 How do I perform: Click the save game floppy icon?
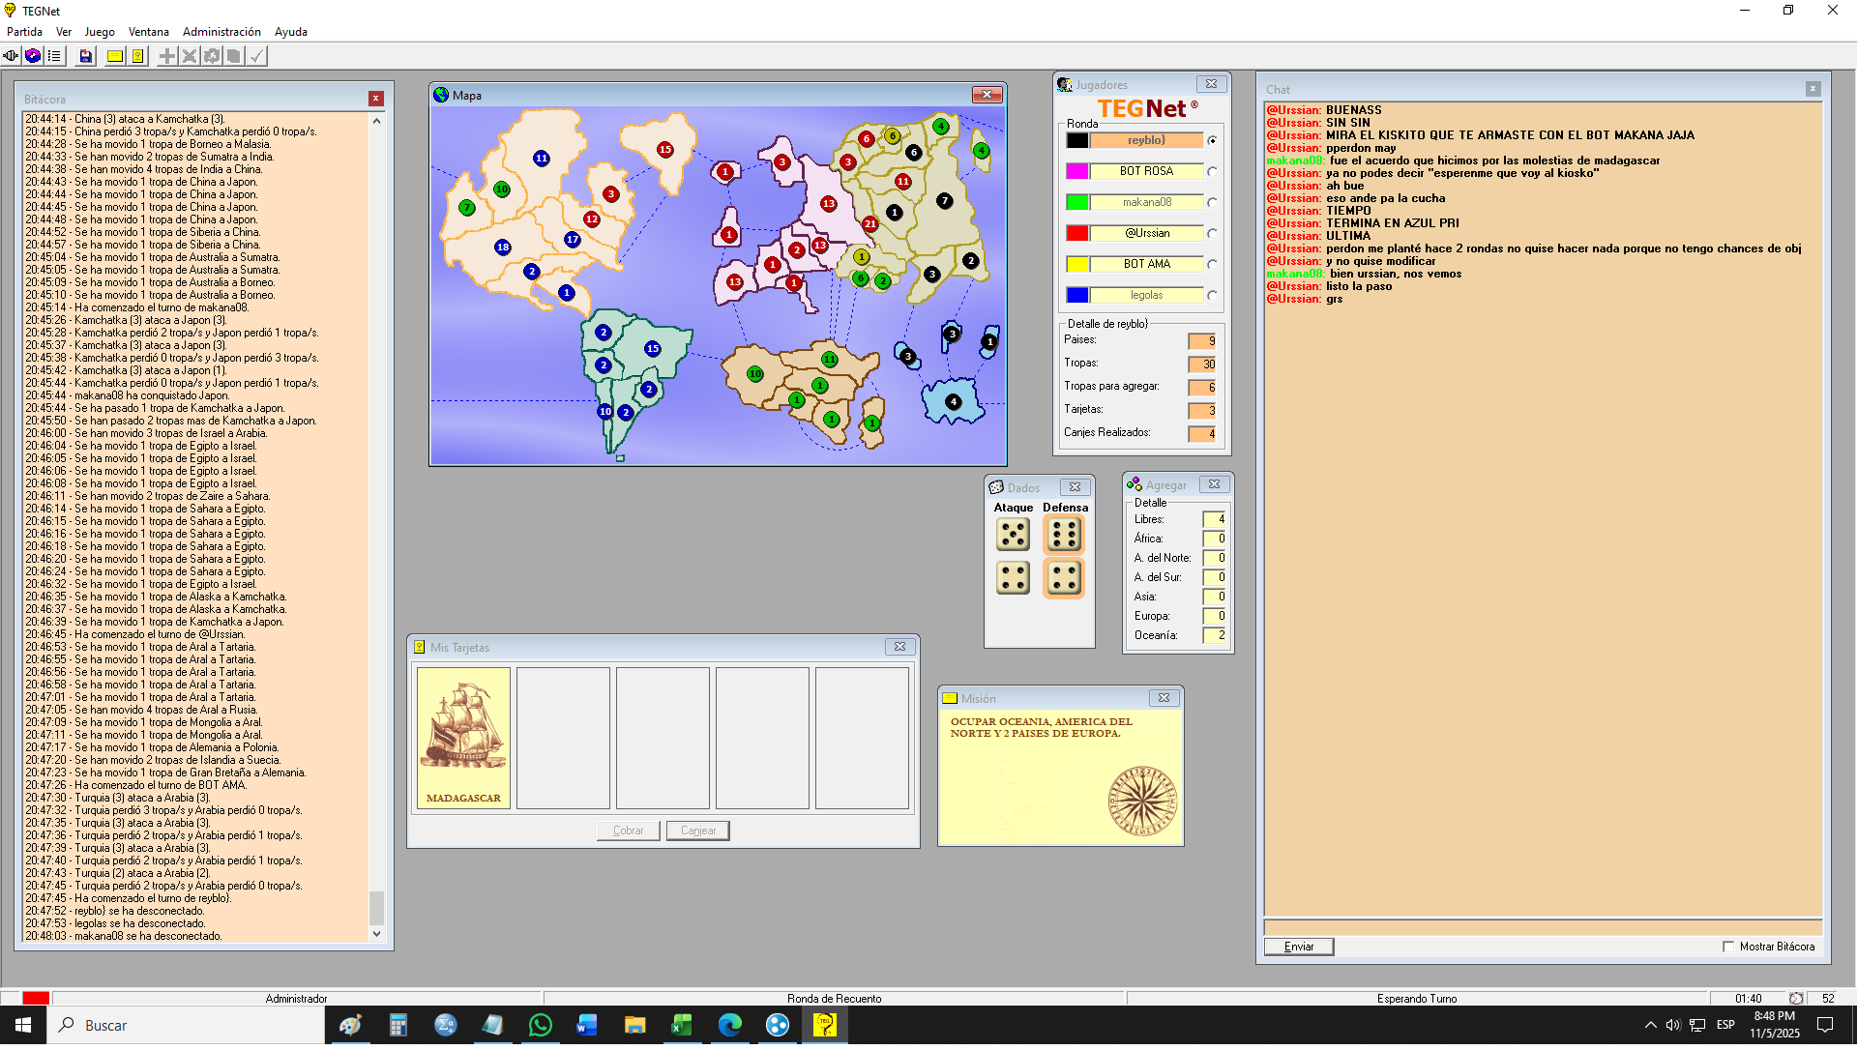point(86,56)
